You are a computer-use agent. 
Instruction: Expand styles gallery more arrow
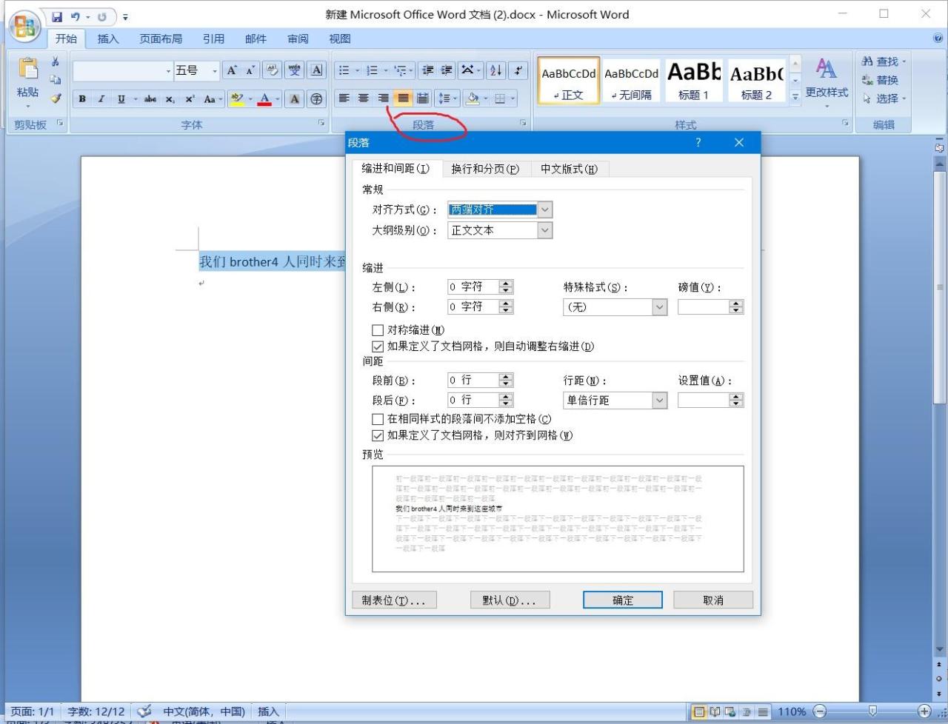(796, 95)
